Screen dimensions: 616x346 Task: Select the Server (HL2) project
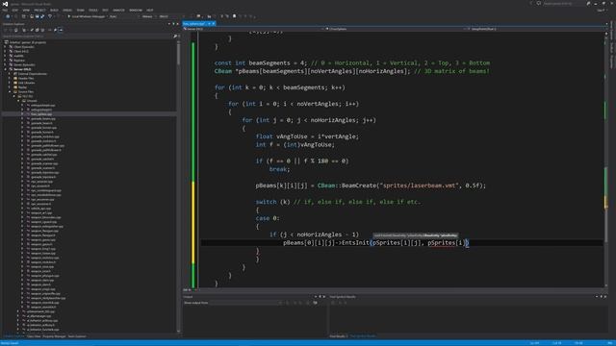click(x=22, y=69)
